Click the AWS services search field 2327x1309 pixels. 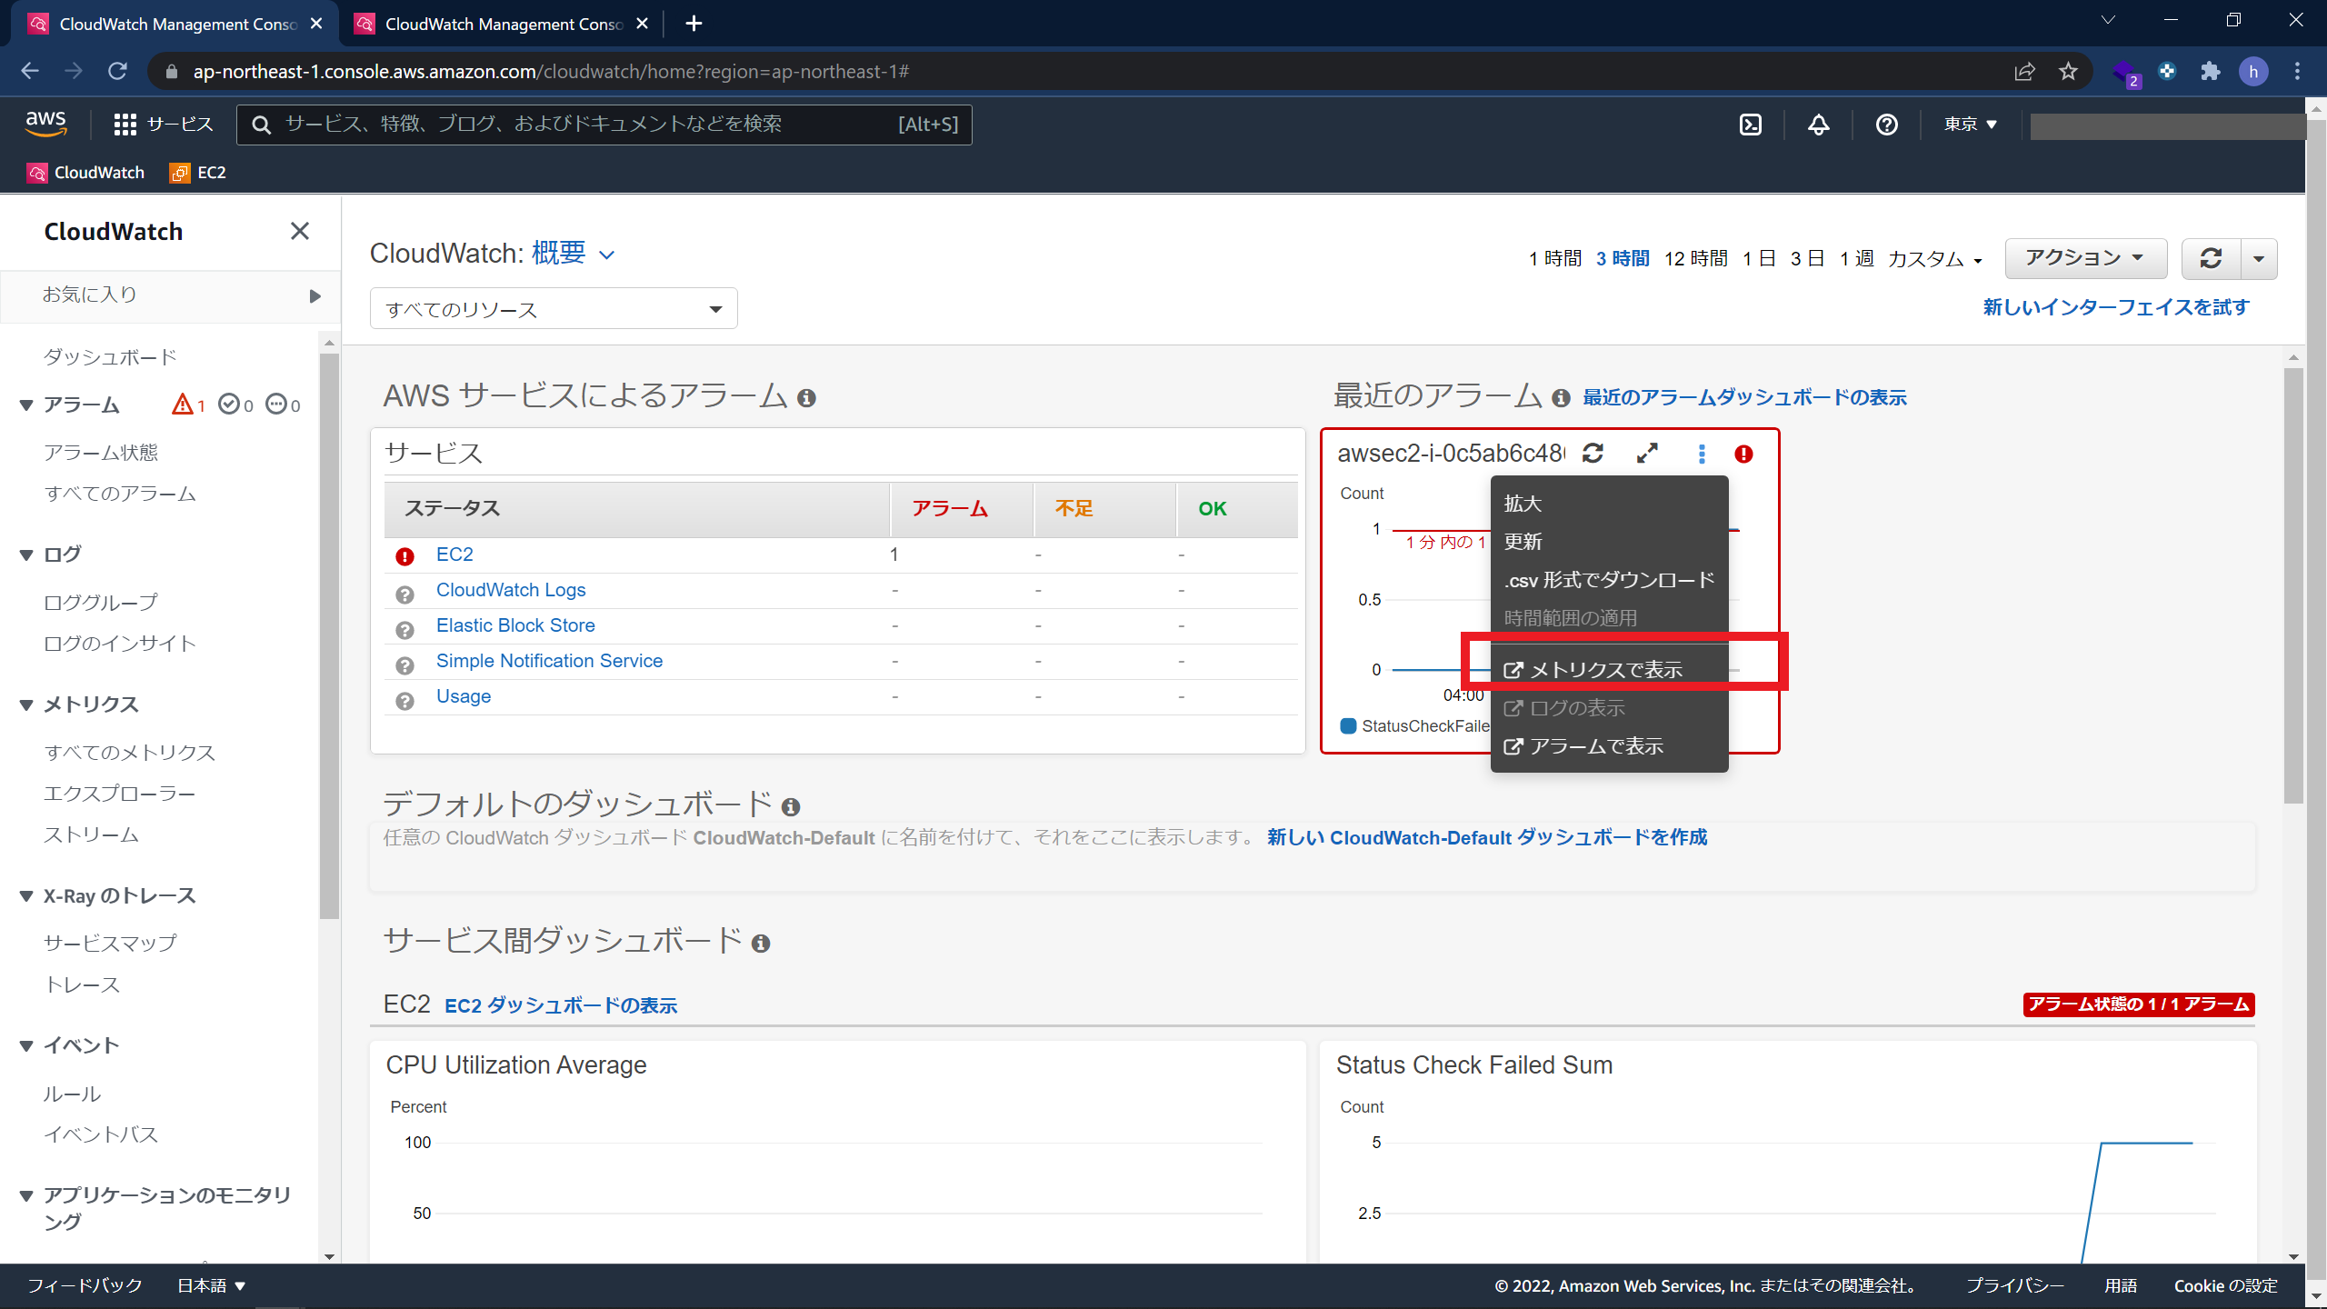tap(604, 125)
